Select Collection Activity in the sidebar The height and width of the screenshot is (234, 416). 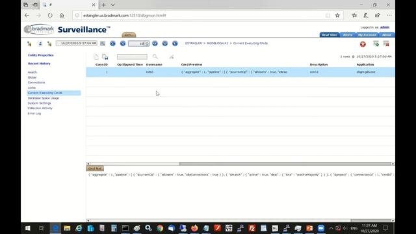pyautogui.click(x=40, y=109)
